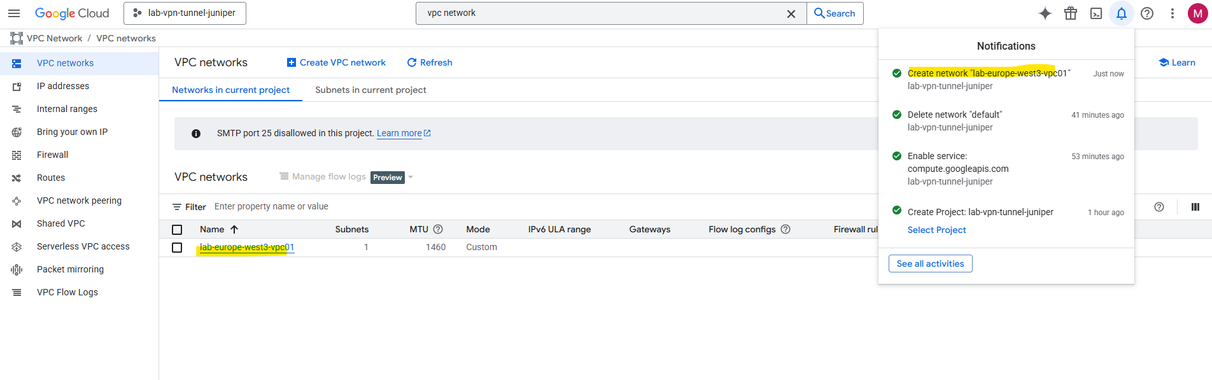1212x380 pixels.
Task: Open the help question mark icon
Action: coord(1147,13)
